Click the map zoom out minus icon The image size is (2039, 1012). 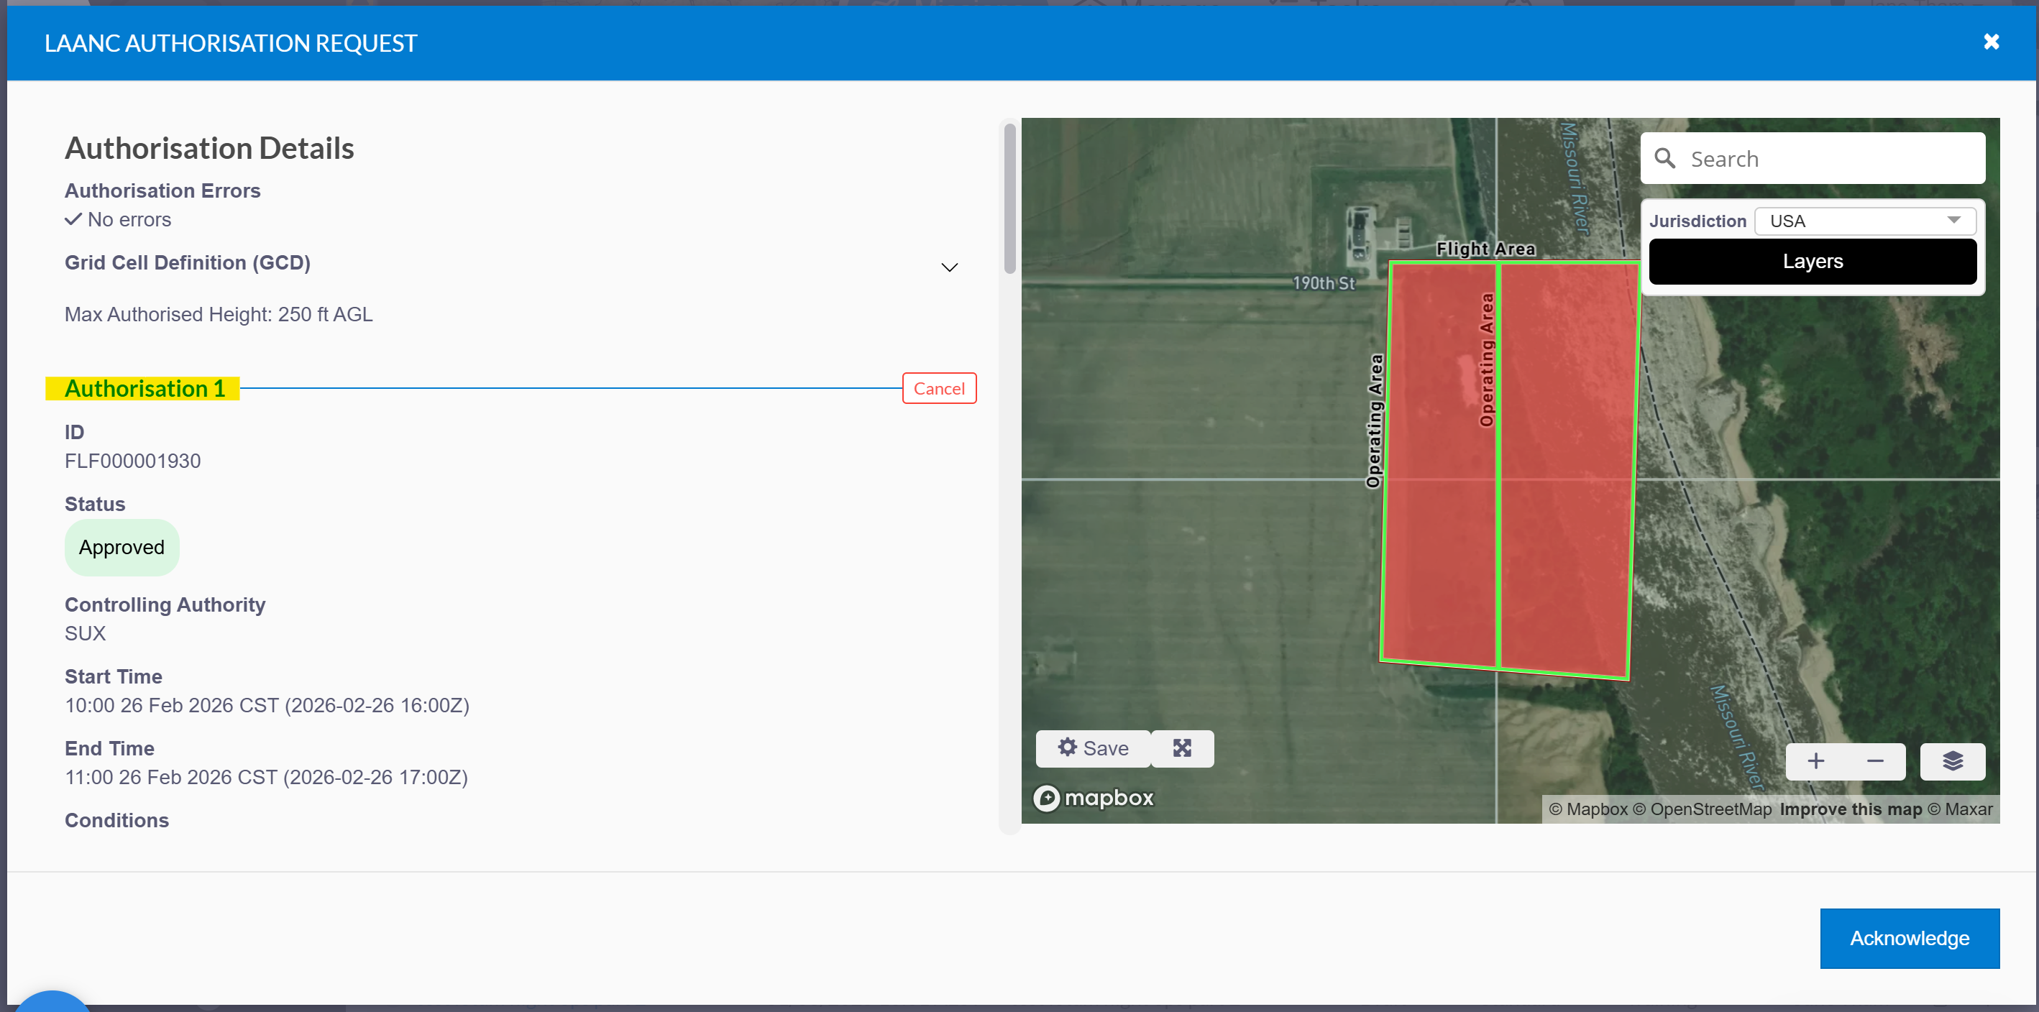pos(1875,761)
